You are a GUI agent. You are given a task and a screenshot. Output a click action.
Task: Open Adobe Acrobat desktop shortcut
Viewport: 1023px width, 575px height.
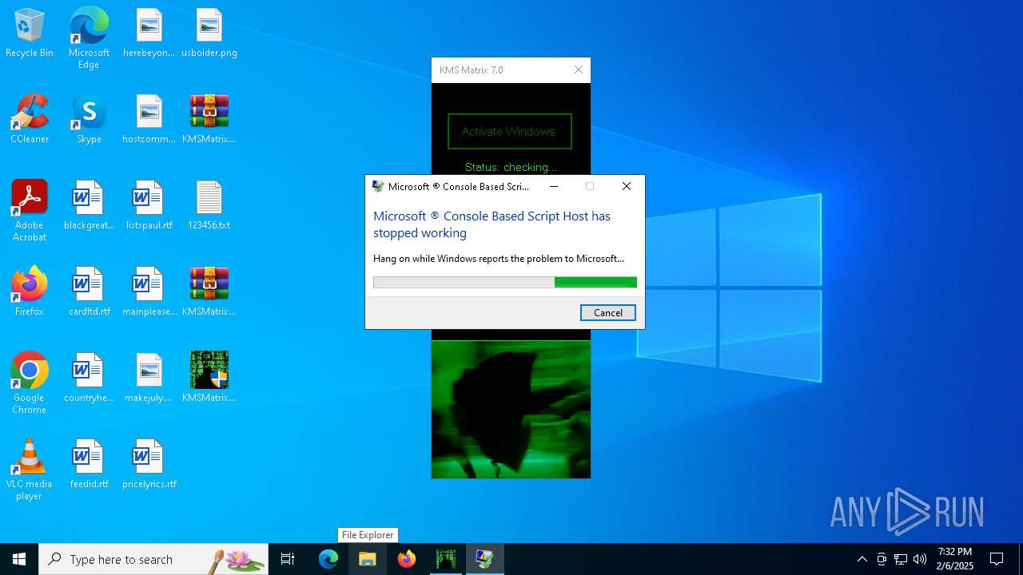(x=30, y=211)
